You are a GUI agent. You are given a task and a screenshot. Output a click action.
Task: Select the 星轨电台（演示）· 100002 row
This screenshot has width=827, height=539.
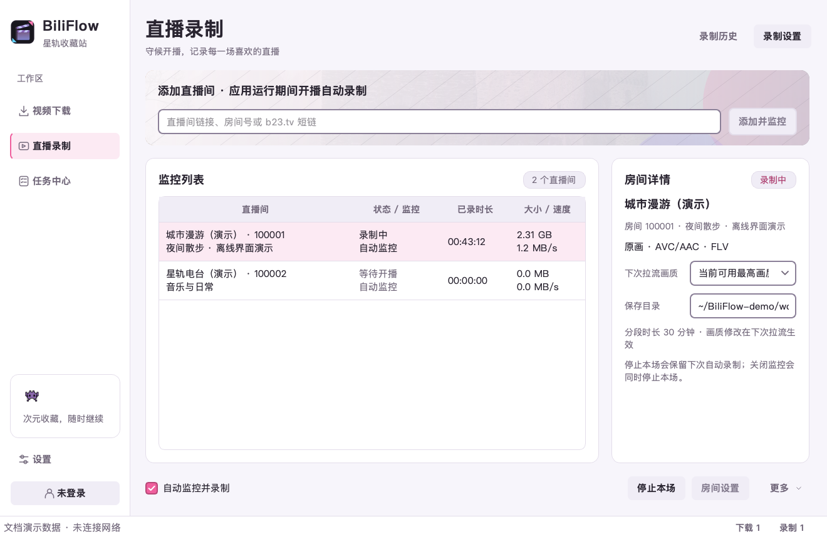tap(372, 281)
